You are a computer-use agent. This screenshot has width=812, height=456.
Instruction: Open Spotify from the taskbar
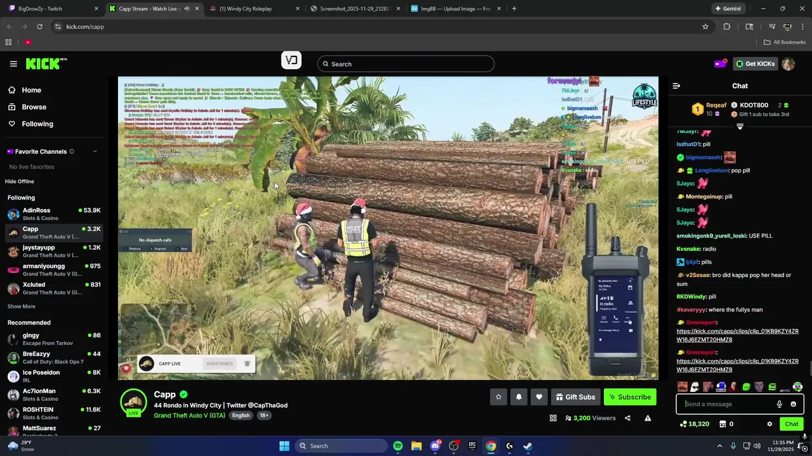398,446
